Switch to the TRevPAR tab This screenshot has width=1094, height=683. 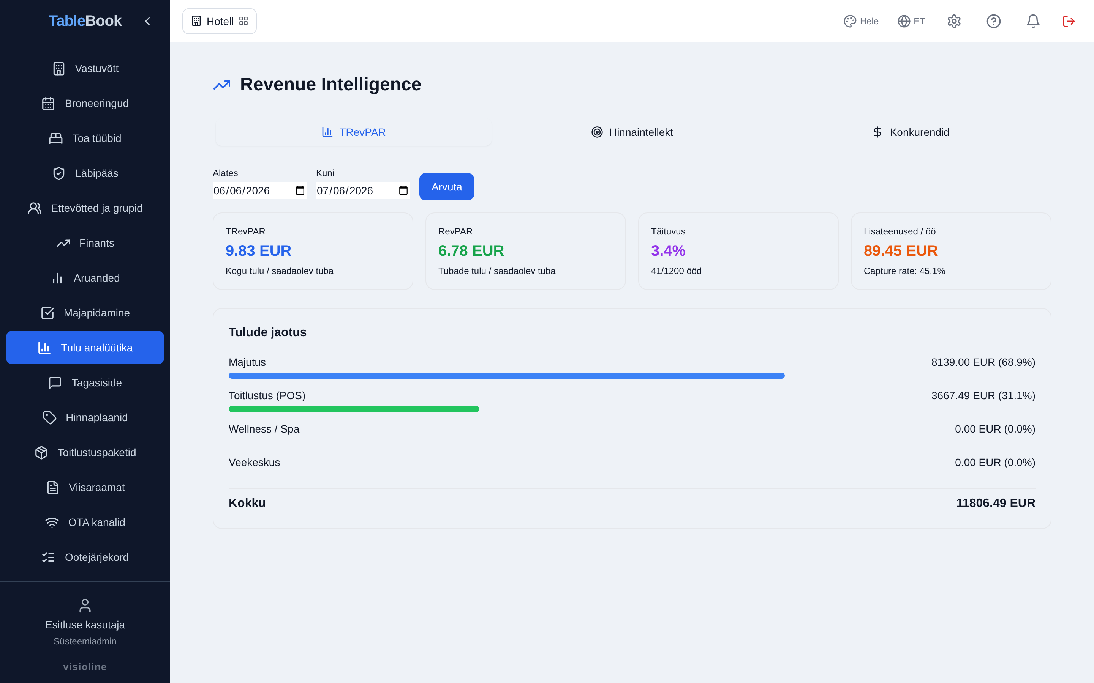[x=354, y=132]
